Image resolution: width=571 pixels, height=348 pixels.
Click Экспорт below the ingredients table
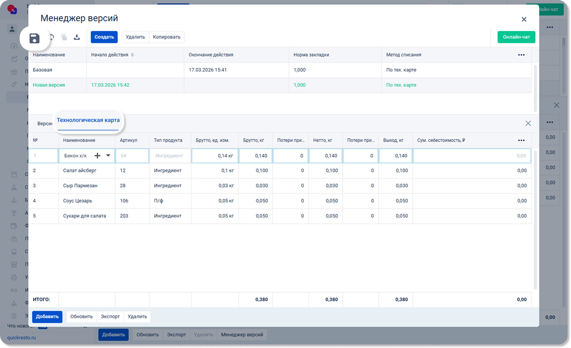click(x=110, y=317)
